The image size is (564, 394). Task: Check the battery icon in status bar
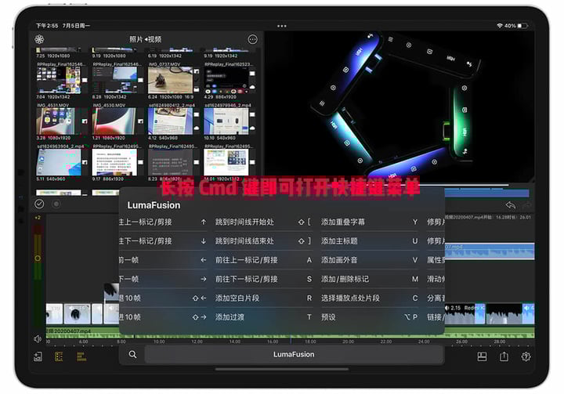point(523,26)
